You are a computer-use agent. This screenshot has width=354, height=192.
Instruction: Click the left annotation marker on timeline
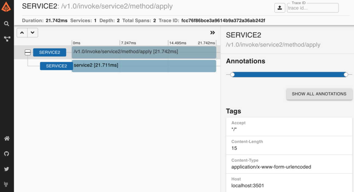pyautogui.click(x=232, y=74)
